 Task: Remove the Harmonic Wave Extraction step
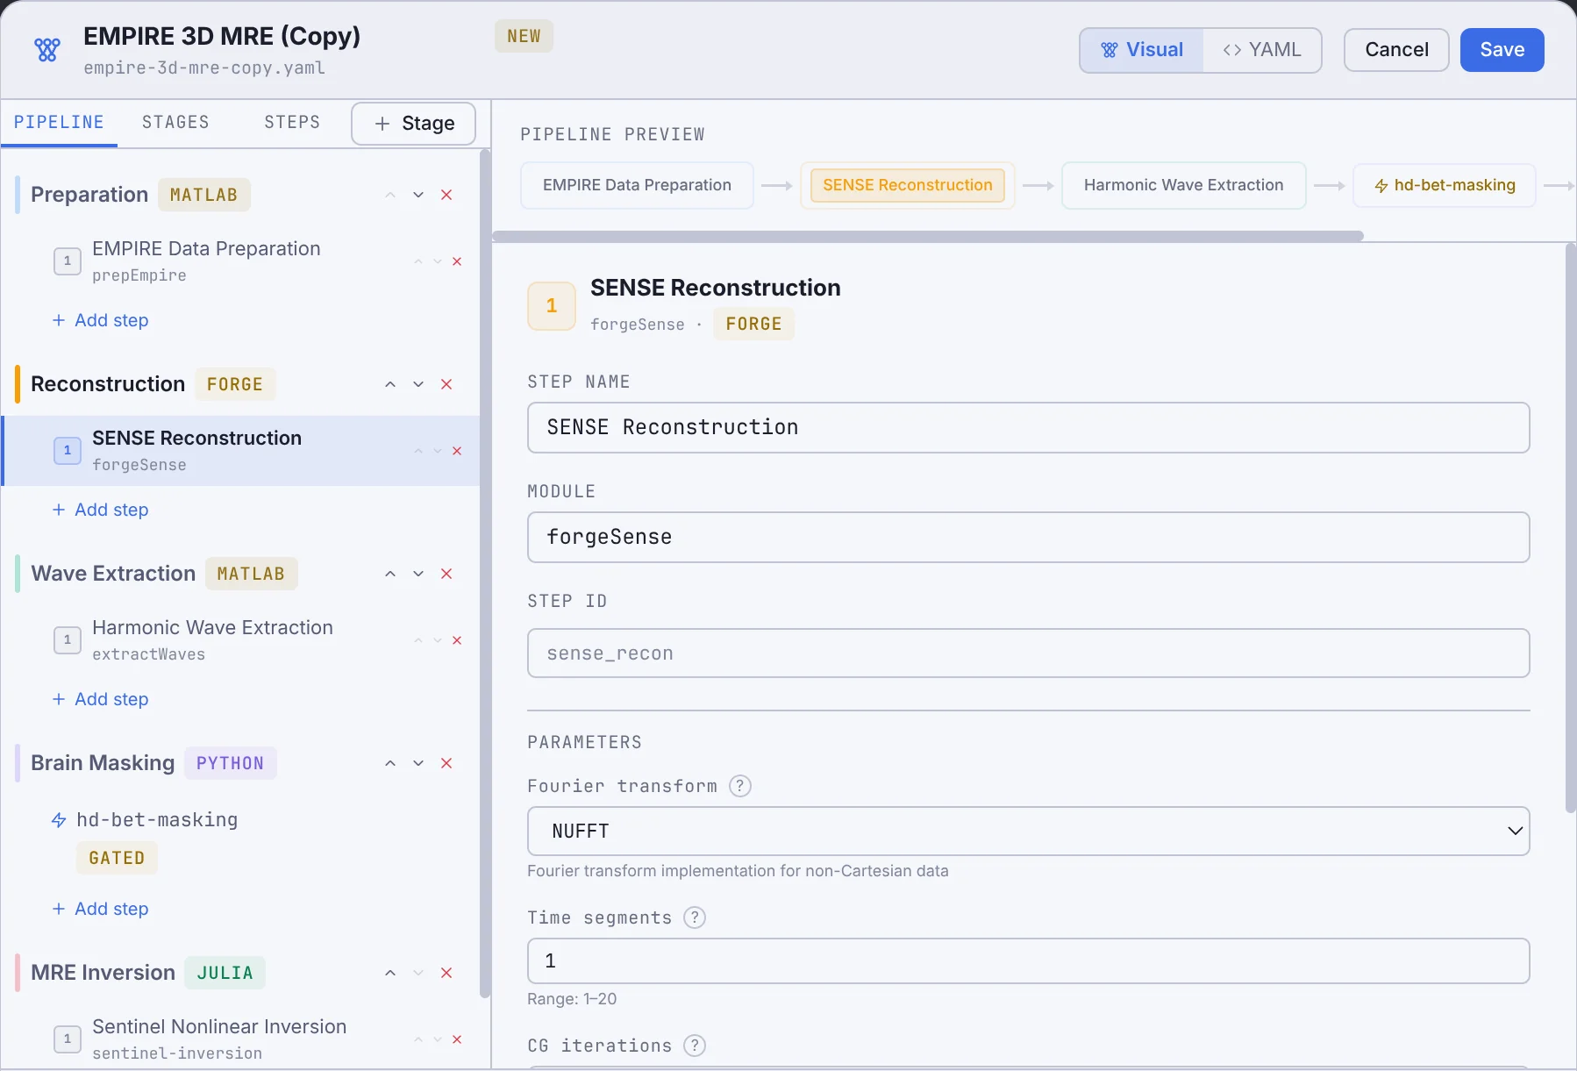pyautogui.click(x=457, y=640)
